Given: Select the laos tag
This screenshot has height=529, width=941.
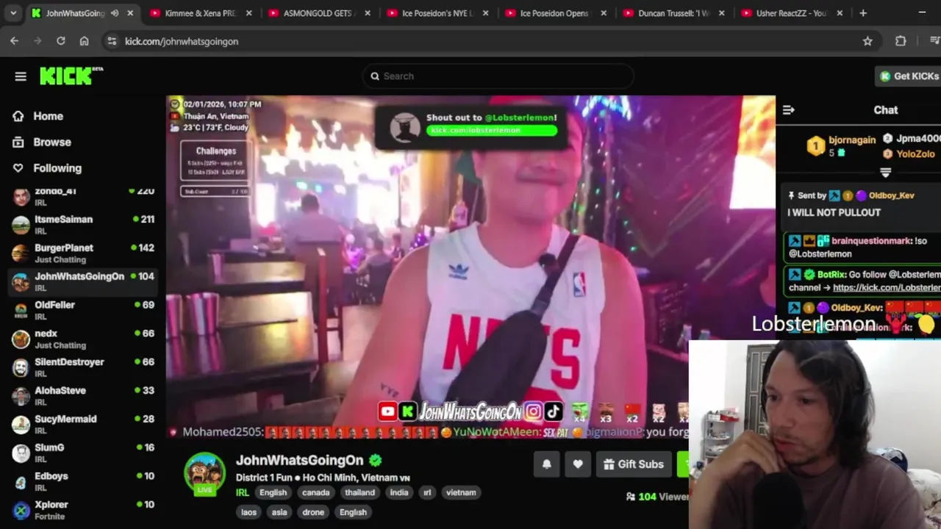Looking at the screenshot, I should click(x=248, y=512).
